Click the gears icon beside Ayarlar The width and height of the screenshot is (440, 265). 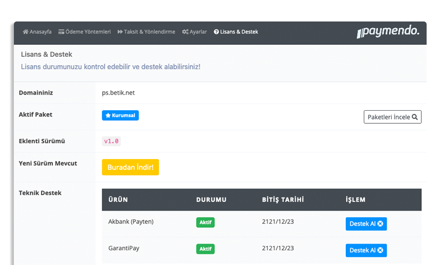185,32
